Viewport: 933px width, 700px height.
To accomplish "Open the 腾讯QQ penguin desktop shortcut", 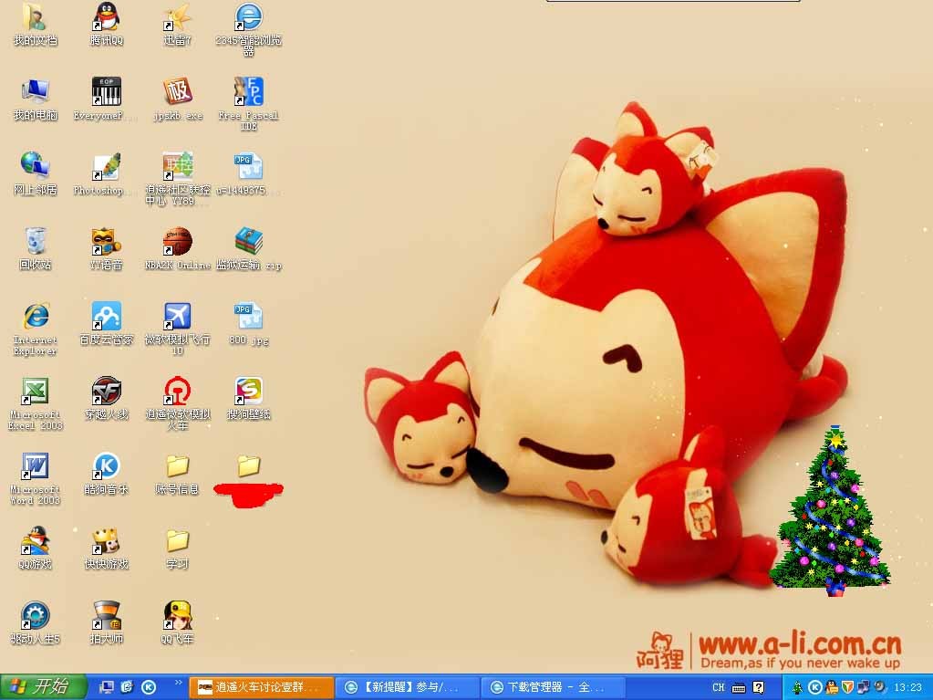I will [x=106, y=17].
